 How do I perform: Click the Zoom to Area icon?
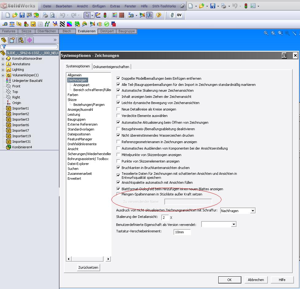click(x=273, y=33)
